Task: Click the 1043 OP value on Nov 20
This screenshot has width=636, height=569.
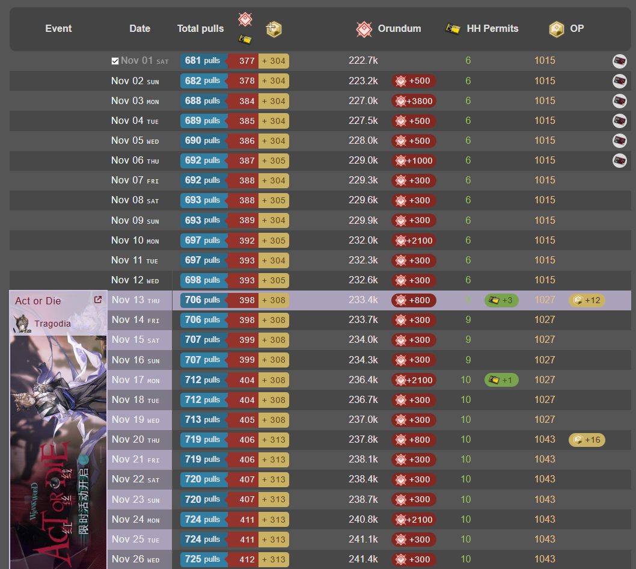Action: click(545, 440)
